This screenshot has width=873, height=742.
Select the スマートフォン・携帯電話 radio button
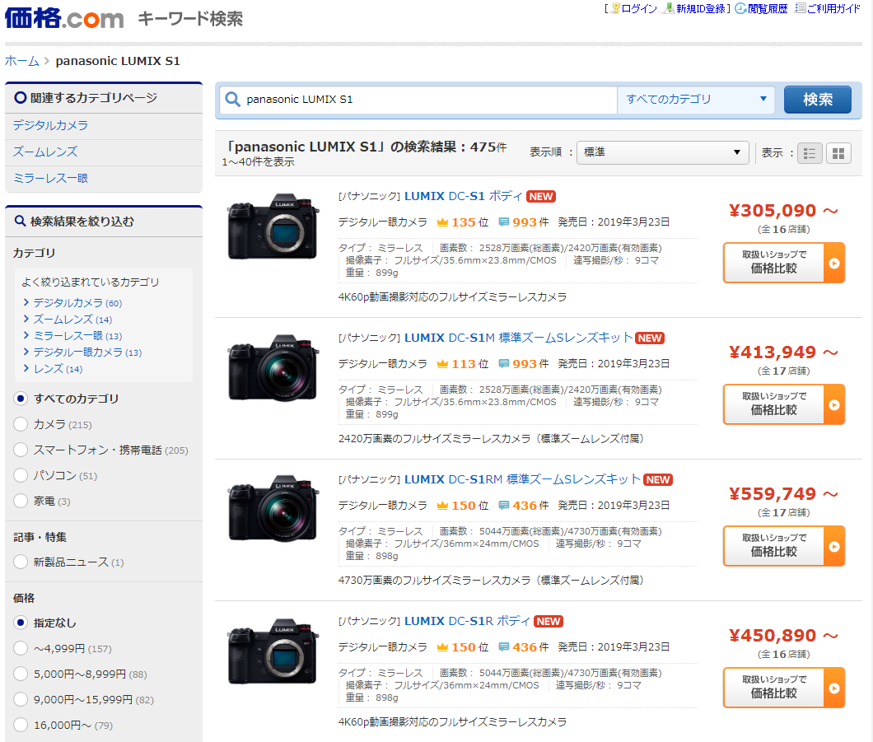[x=21, y=450]
